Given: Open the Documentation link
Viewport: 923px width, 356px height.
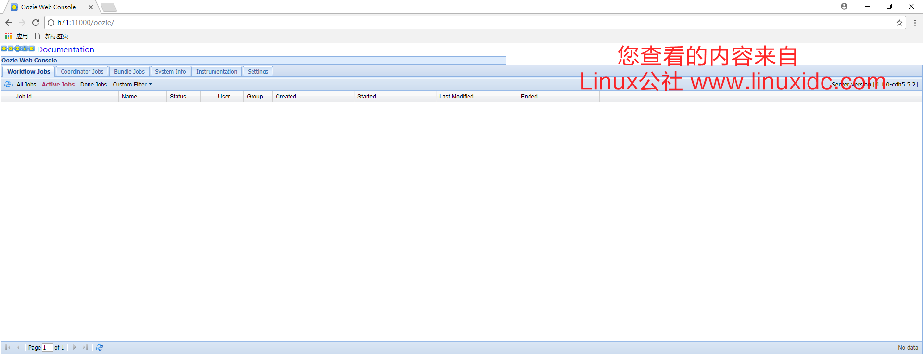Looking at the screenshot, I should tap(65, 49).
